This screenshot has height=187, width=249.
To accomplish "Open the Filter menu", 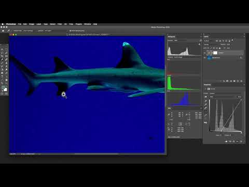I will (x=60, y=24).
